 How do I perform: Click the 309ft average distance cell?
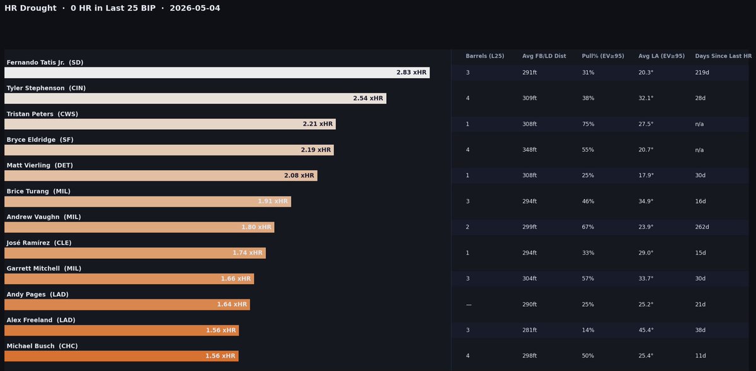click(x=529, y=98)
